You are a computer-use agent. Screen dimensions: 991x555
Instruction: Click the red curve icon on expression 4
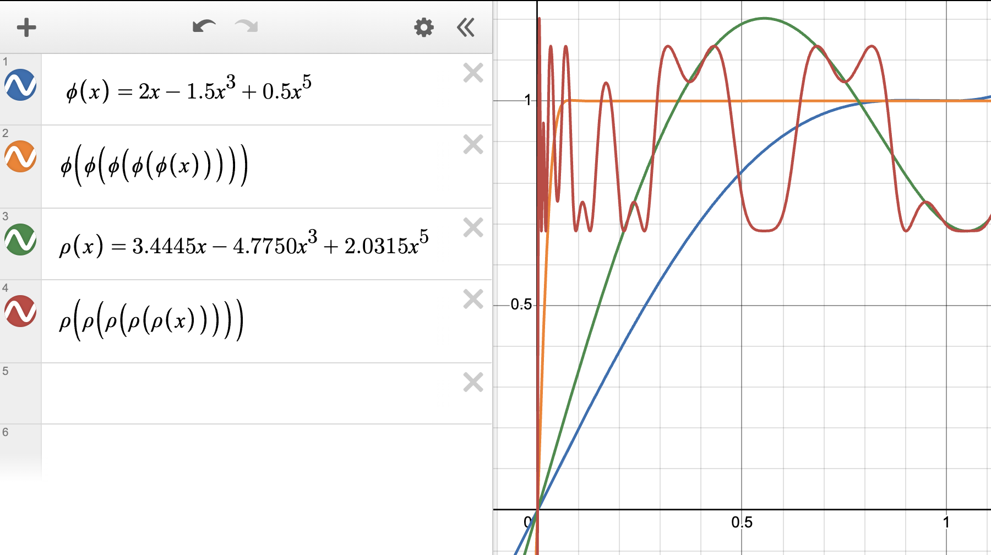[20, 314]
